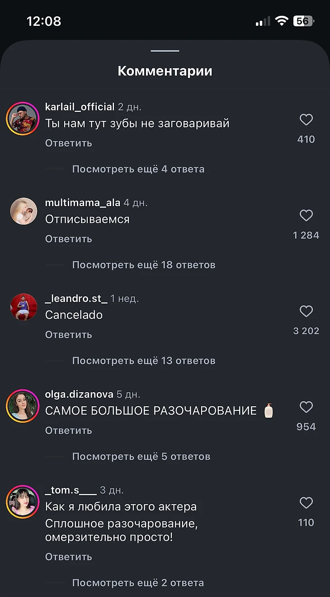This screenshot has width=330, height=597.
Task: Show 'Посмотреть ещё 2 ответа' replies
Action: click(138, 583)
